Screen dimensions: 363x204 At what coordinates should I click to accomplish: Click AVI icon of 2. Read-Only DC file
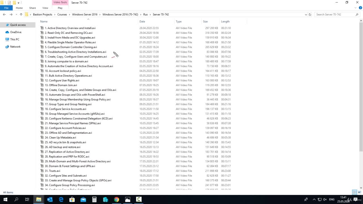pos(42,33)
